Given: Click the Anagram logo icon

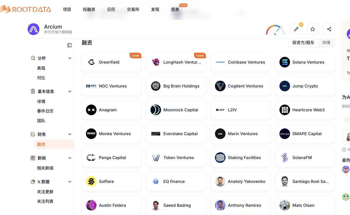Looking at the screenshot, I should (x=91, y=110).
